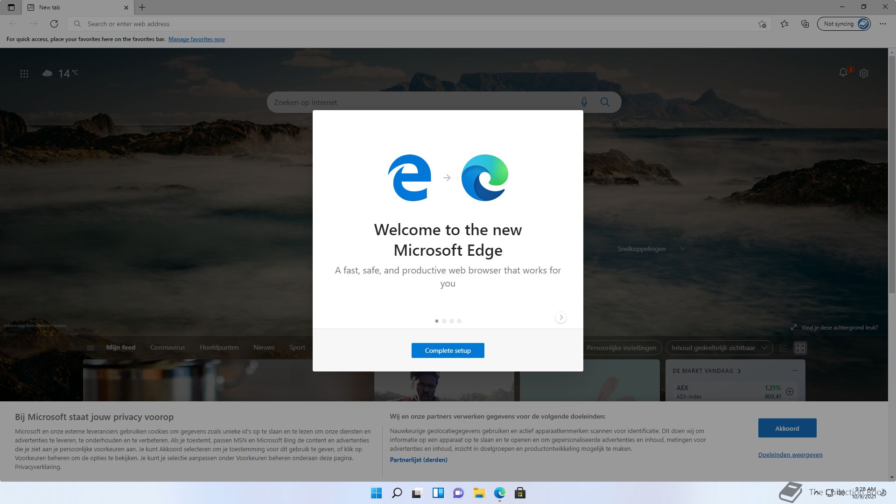The image size is (896, 504).
Task: Click the Complete setup button
Action: 448,350
